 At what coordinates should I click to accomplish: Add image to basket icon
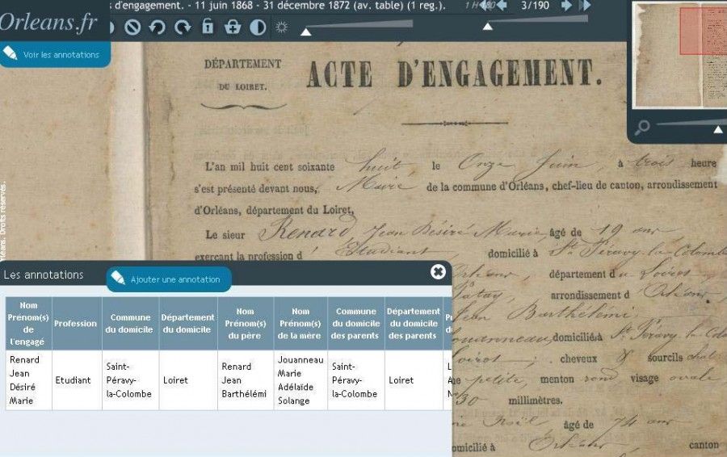(x=233, y=27)
